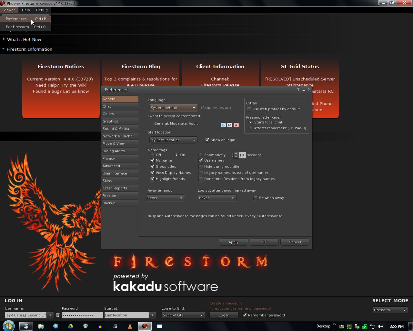Image resolution: width=413 pixels, height=331 pixels.
Task: Choose Exit Firestorm menu entry
Action: pos(26,27)
